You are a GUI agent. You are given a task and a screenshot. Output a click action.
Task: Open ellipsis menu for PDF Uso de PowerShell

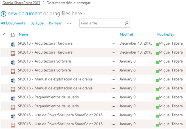[x=113, y=124]
